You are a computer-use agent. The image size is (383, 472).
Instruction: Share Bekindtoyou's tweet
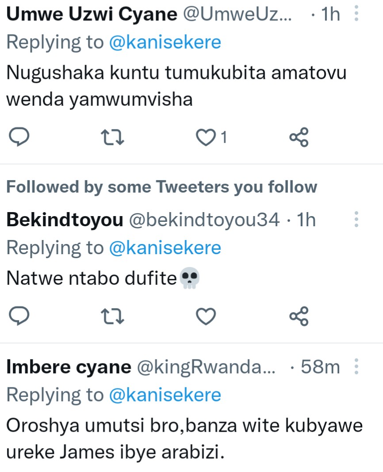pyautogui.click(x=299, y=316)
